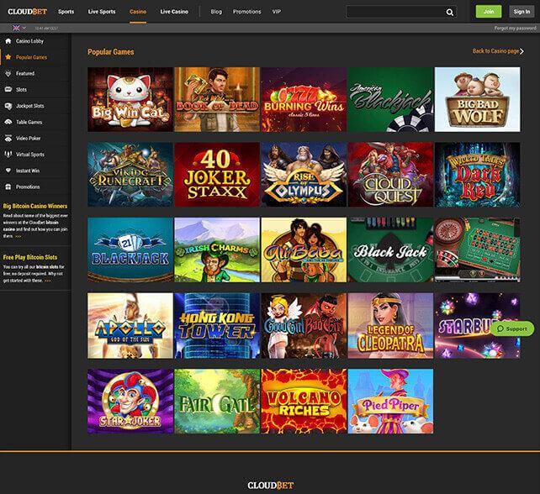Click the Virtual Sports sidebar icon
Screen dimensions: 540x494
(8, 154)
